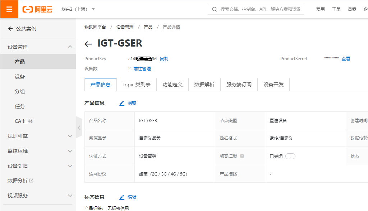This screenshot has width=368, height=211.
Task: Toggle the 动态注册 switch
Action: coord(290,156)
